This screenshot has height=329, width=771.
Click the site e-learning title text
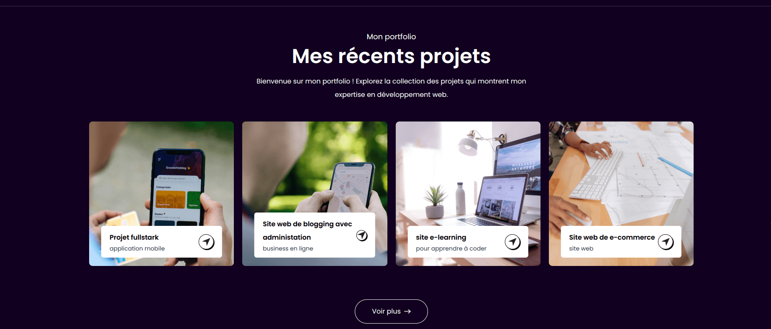(441, 237)
